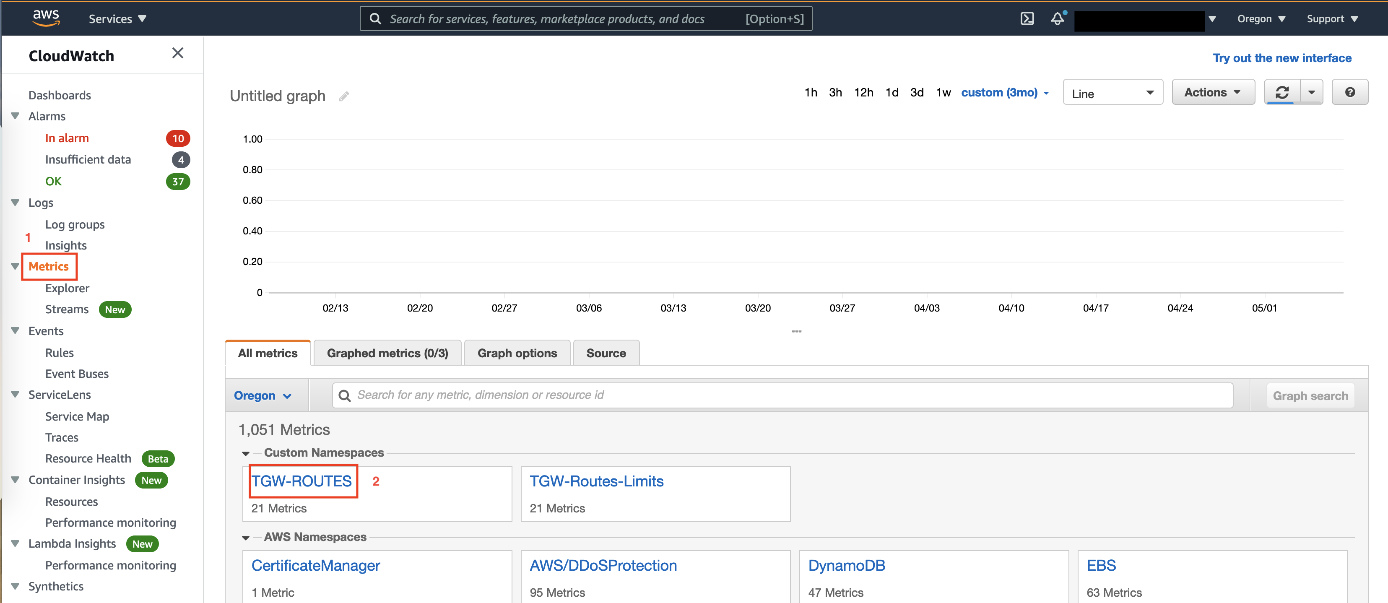Collapse the AWS Namespaces section
This screenshot has width=1388, height=603.
point(246,538)
